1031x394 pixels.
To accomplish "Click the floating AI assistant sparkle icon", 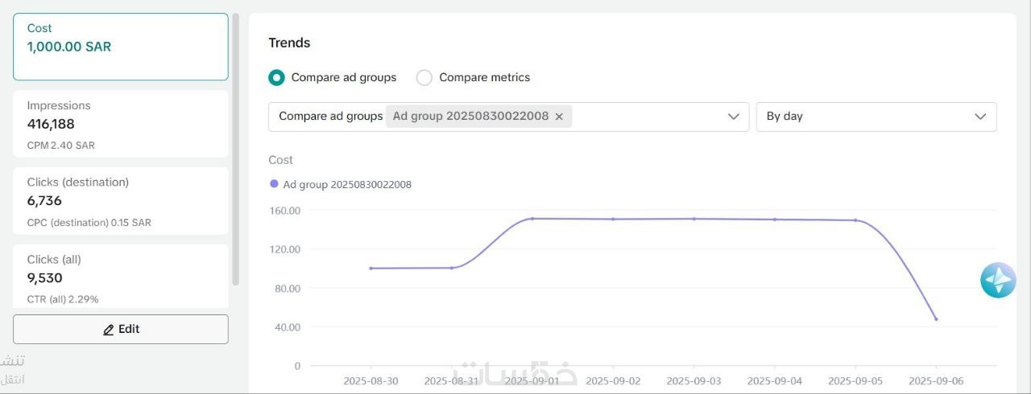I will pyautogui.click(x=998, y=281).
